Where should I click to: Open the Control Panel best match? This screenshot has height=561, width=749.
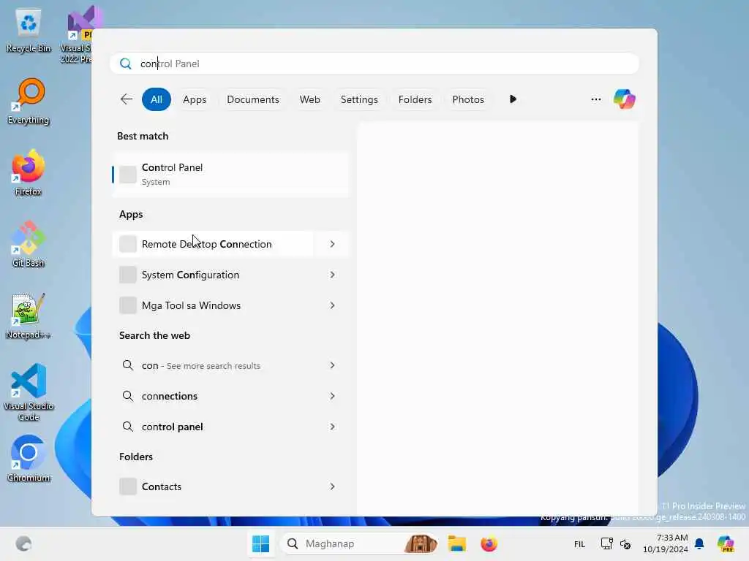click(x=230, y=174)
